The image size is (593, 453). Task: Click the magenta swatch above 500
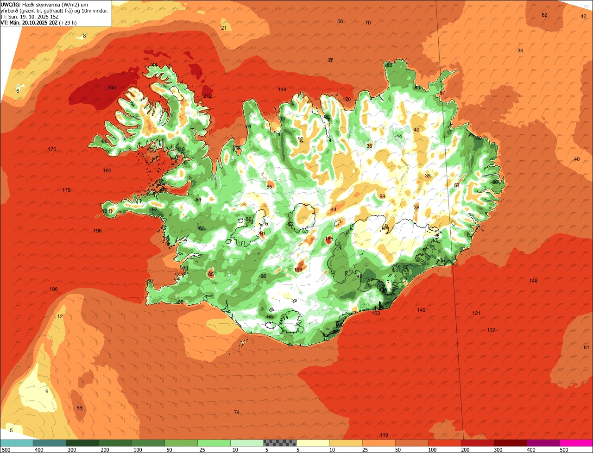pos(576,443)
